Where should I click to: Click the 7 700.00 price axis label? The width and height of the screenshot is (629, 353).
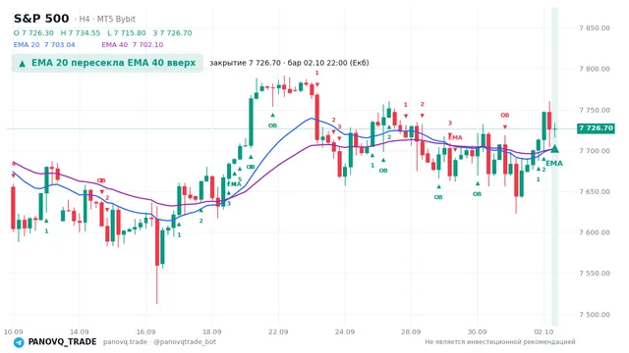[595, 151]
